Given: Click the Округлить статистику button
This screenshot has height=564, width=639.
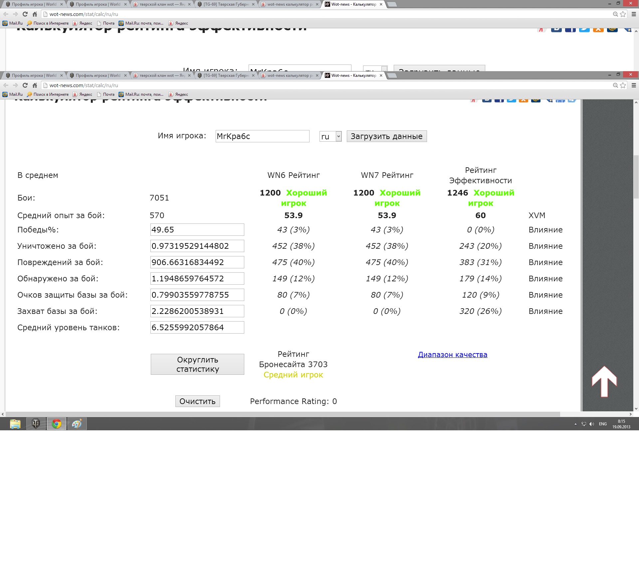Looking at the screenshot, I should (197, 364).
